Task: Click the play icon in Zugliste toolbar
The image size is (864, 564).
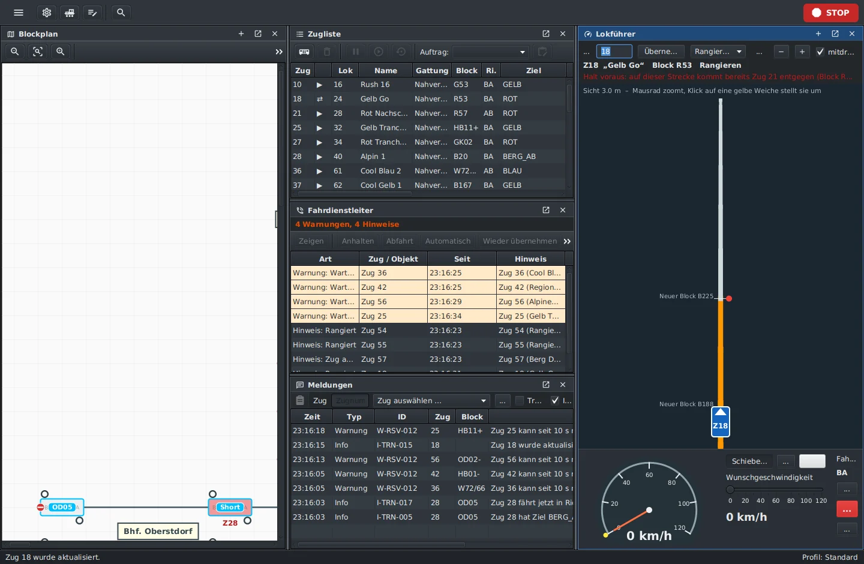Action: coord(379,52)
